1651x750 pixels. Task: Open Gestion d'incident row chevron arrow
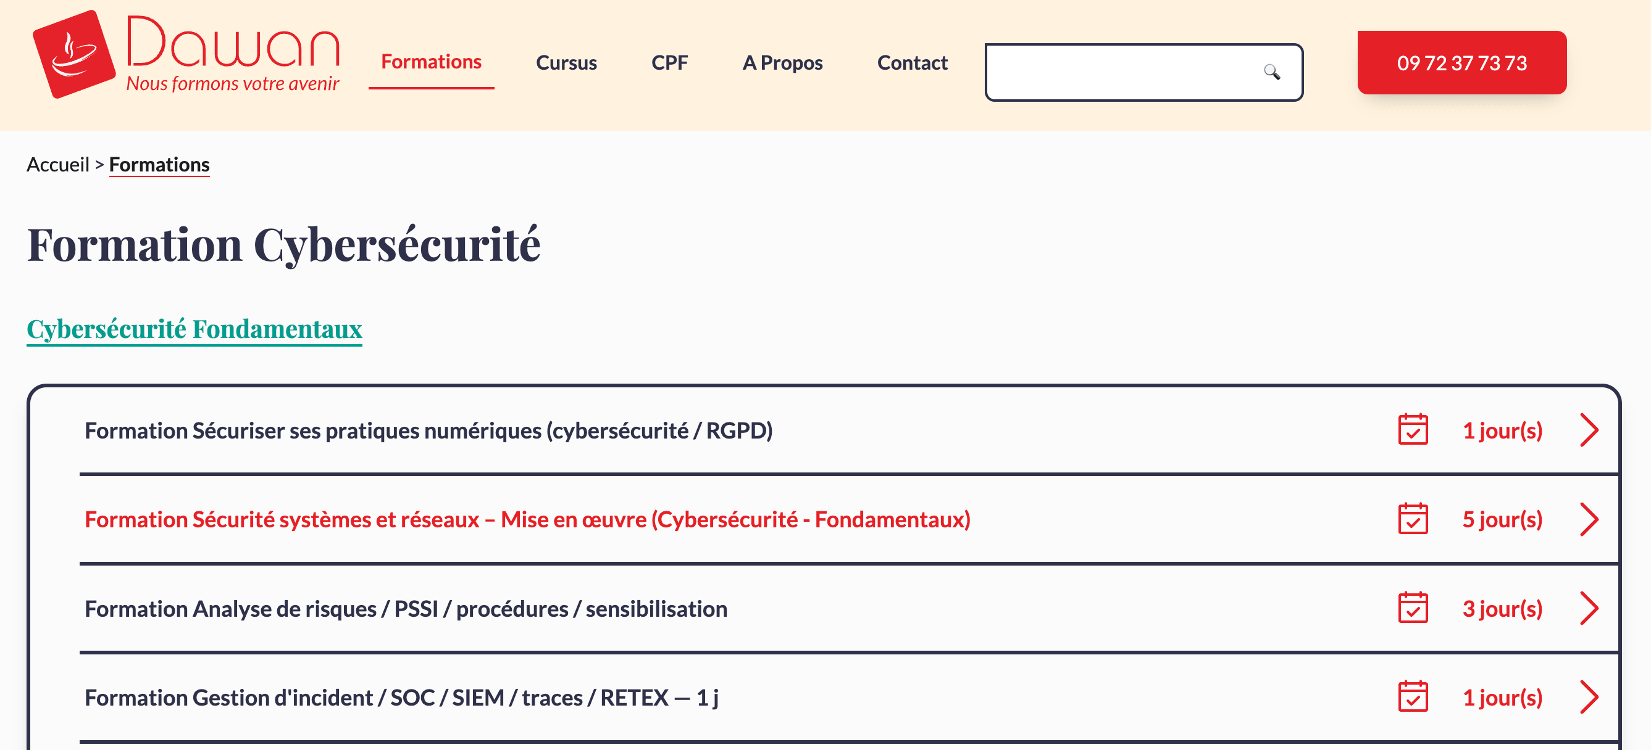1589,697
